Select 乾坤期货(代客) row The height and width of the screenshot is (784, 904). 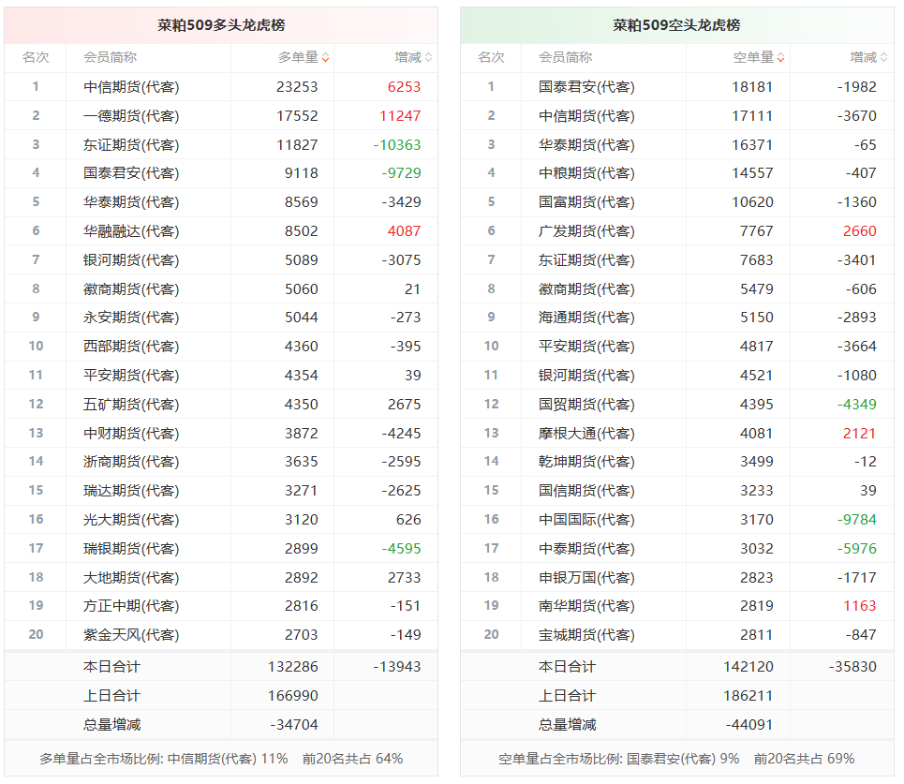point(677,462)
